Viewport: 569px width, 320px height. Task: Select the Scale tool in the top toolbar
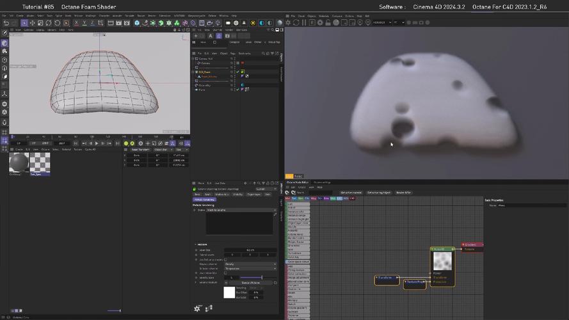(40, 23)
